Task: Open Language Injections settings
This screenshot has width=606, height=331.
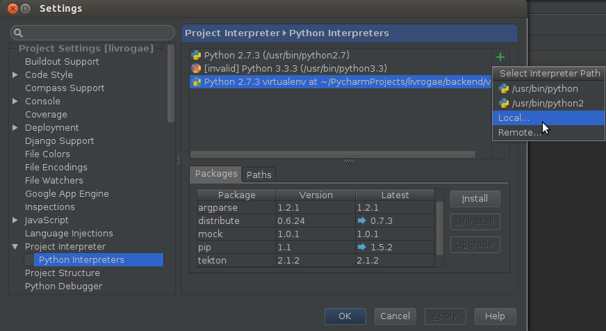Action: tap(69, 233)
